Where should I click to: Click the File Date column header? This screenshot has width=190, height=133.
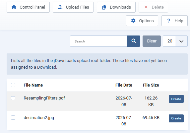pyautogui.click(x=124, y=85)
